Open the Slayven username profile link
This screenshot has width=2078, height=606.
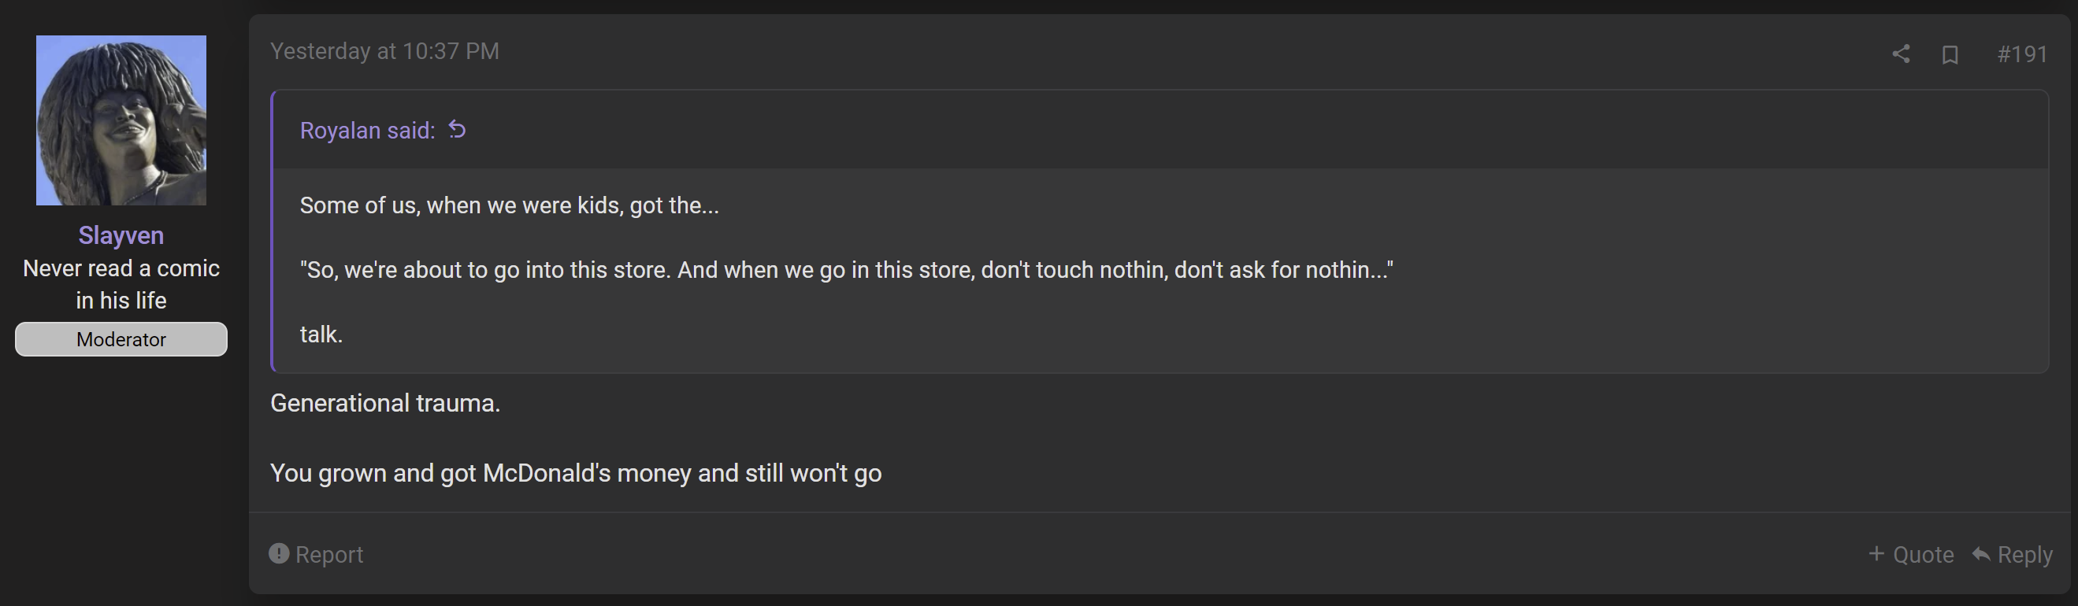pos(121,235)
